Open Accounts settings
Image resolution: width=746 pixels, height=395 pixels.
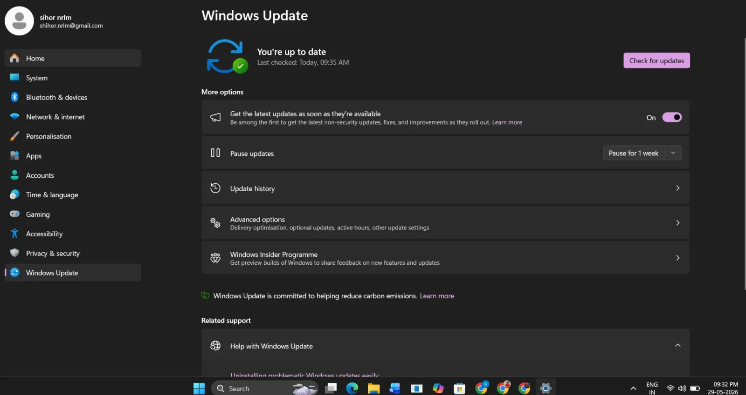click(x=73, y=175)
